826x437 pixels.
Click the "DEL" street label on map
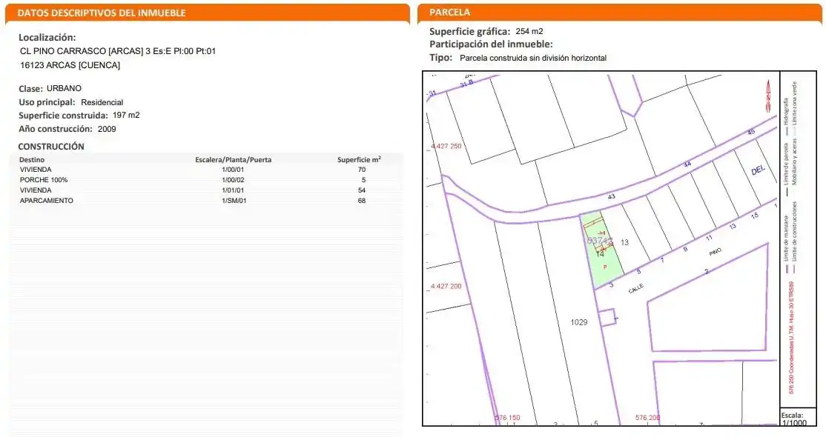pos(758,170)
